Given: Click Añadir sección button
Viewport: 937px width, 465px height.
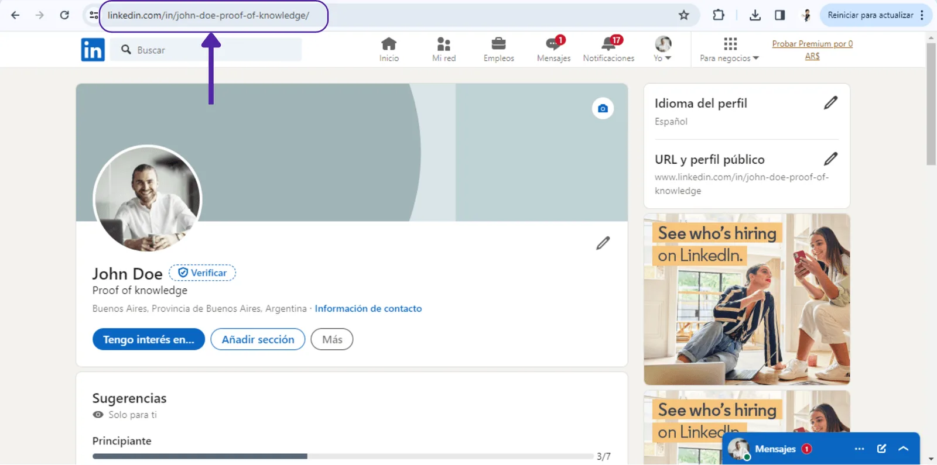Looking at the screenshot, I should [258, 339].
